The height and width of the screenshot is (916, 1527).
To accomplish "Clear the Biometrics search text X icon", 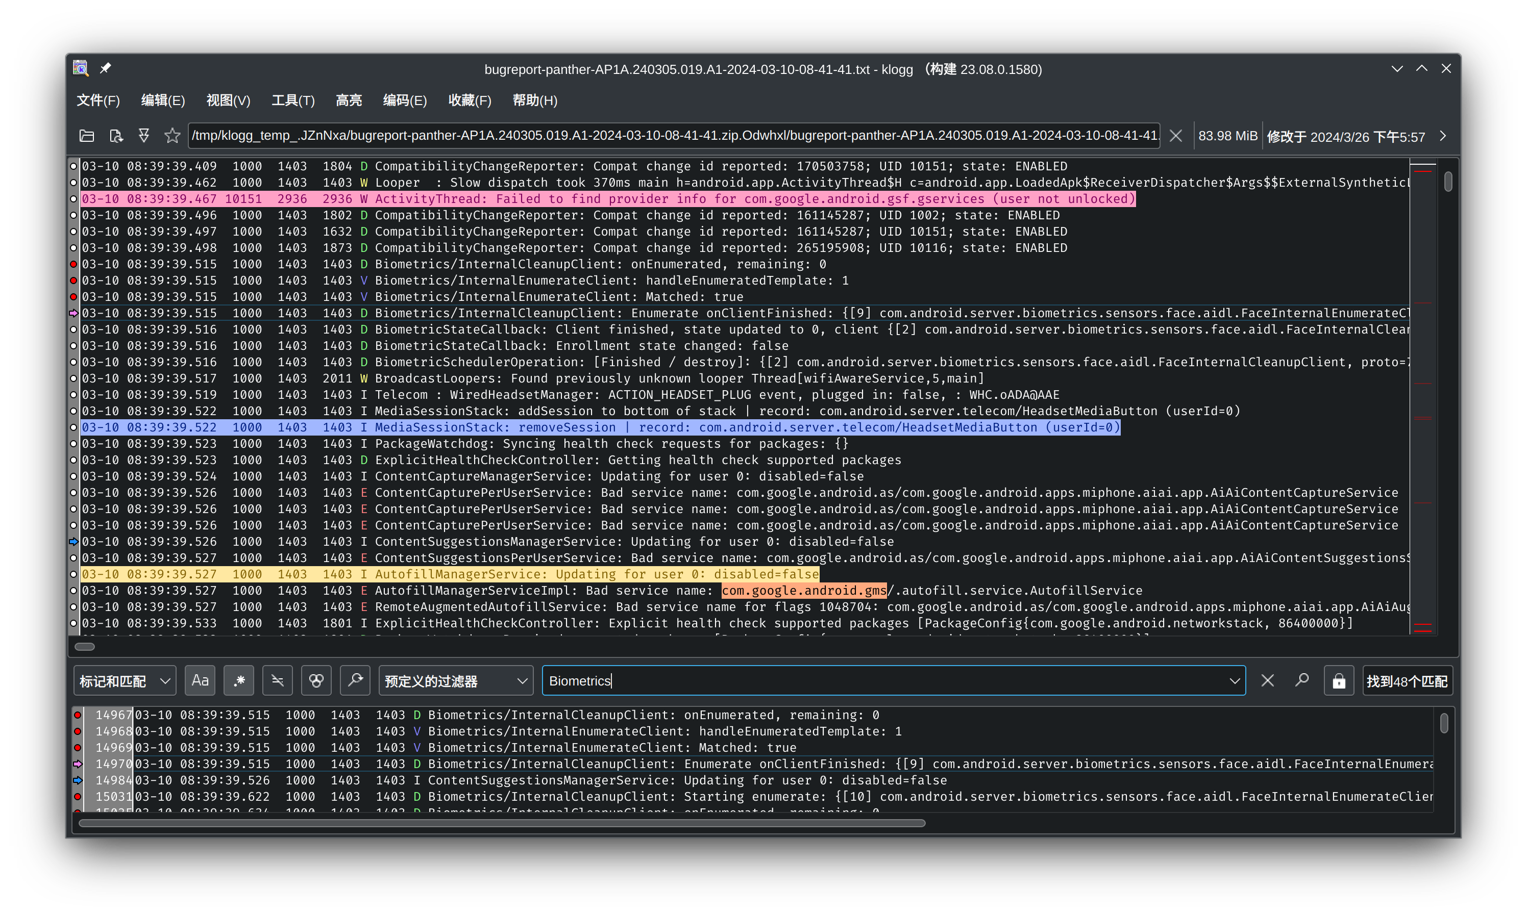I will (x=1267, y=681).
